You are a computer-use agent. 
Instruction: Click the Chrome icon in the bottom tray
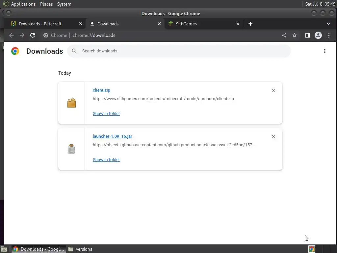point(312,249)
